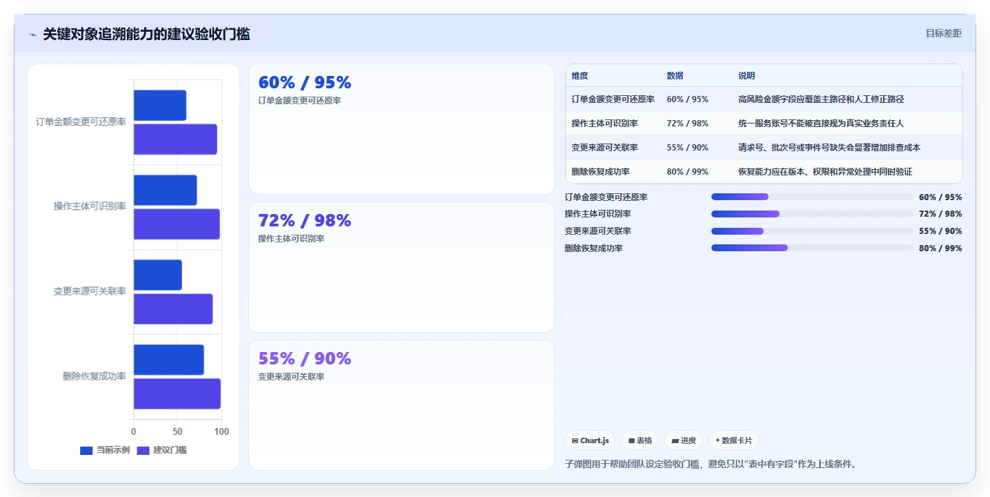Image resolution: width=990 pixels, height=497 pixels.
Task: Click the 0 tick on the chart axis
Action: [x=134, y=431]
